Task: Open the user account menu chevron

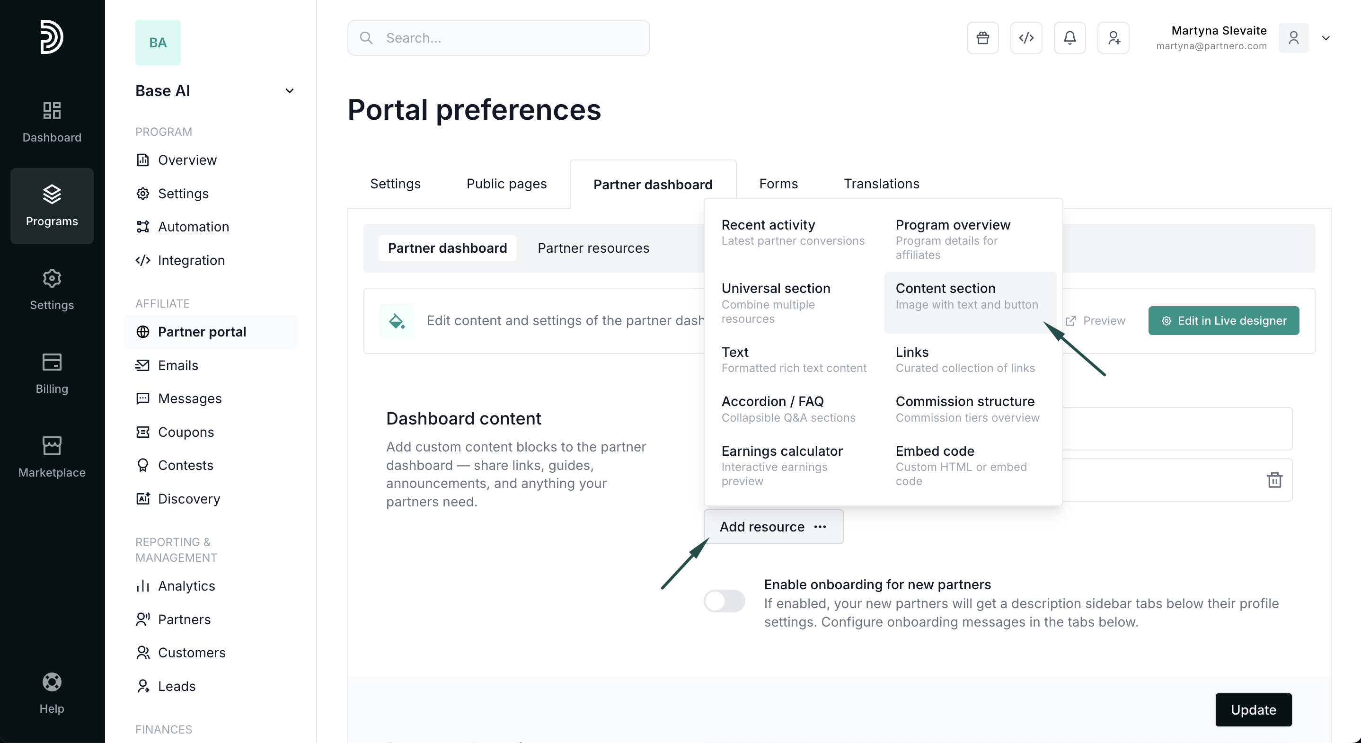Action: pos(1325,38)
